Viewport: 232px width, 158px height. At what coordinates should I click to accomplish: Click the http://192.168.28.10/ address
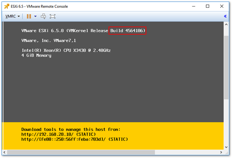click(47, 134)
